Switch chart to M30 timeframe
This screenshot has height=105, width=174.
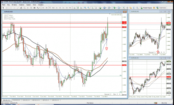pos(53,8)
